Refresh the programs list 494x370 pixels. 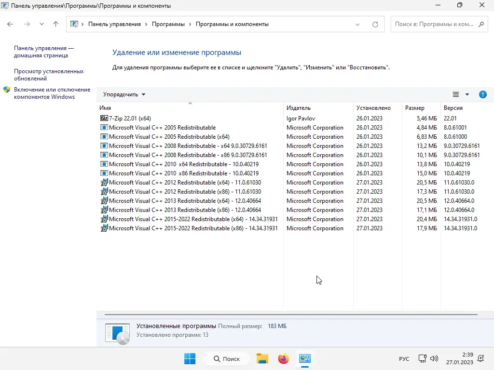click(375, 24)
